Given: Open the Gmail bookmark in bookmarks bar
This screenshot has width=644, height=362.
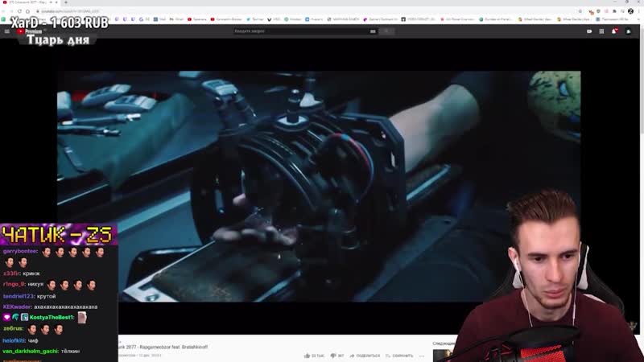Looking at the screenshot, I should click(x=177, y=19).
